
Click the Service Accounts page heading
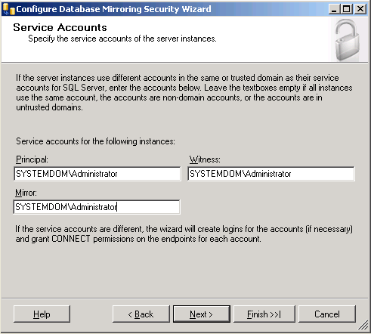[x=60, y=27]
